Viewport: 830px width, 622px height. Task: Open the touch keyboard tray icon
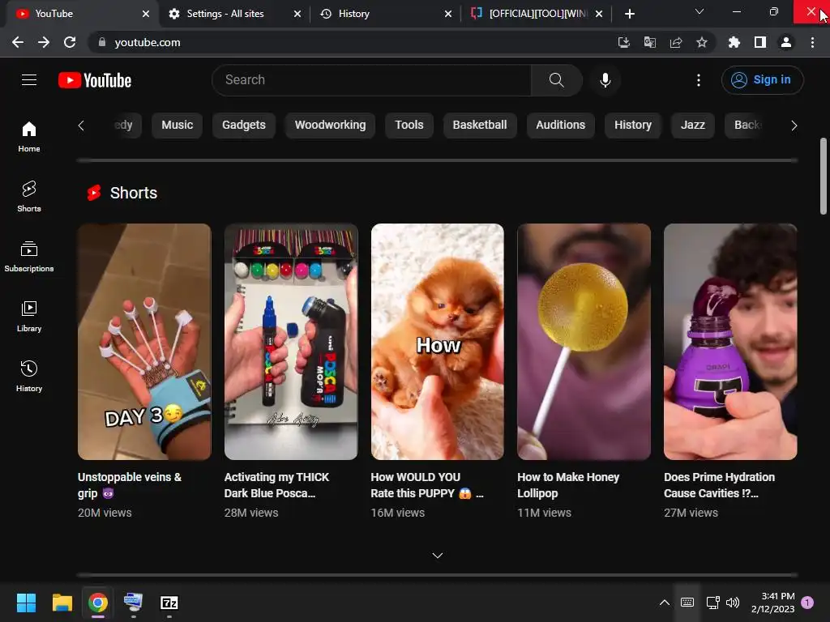(687, 602)
